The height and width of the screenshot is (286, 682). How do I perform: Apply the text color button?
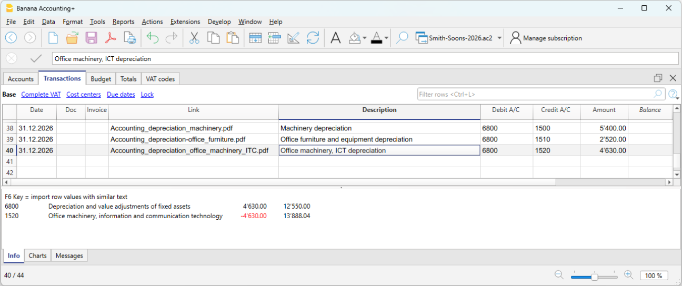[376, 38]
